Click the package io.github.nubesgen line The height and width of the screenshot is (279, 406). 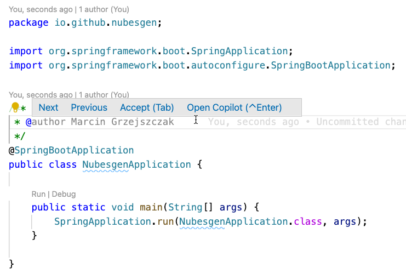85,23
